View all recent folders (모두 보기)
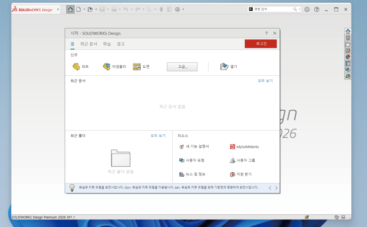Viewport: 367px width, 227px height. click(x=158, y=135)
